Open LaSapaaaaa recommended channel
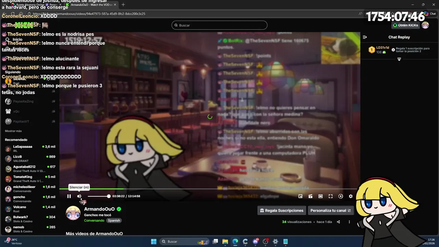Viewport: 439px width, 247px height. point(30,149)
